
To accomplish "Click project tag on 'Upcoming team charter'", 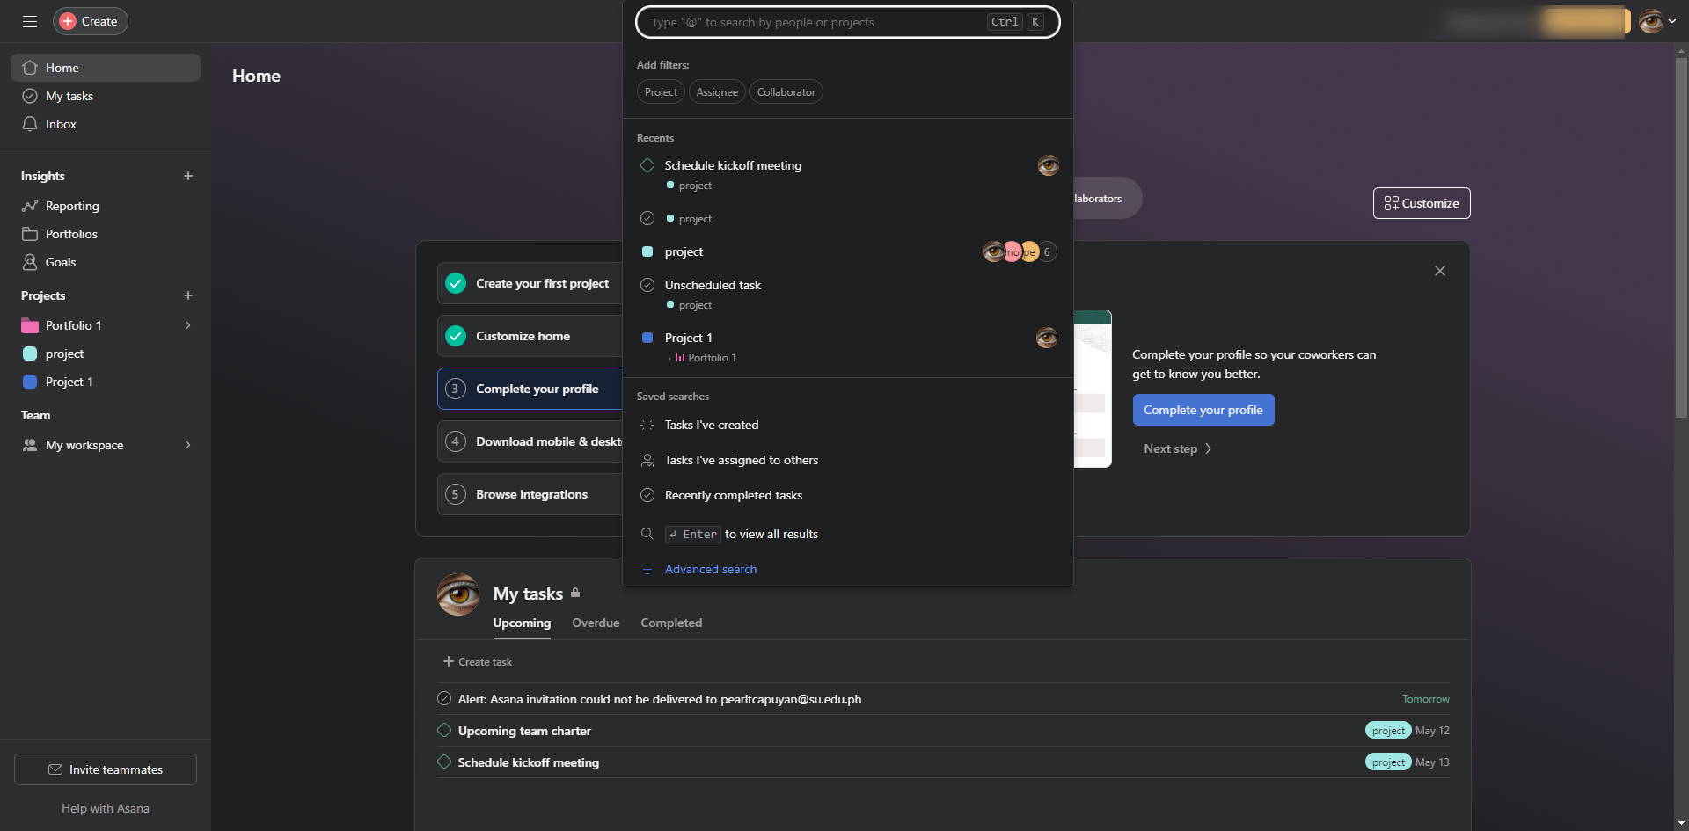I will coord(1388,731).
